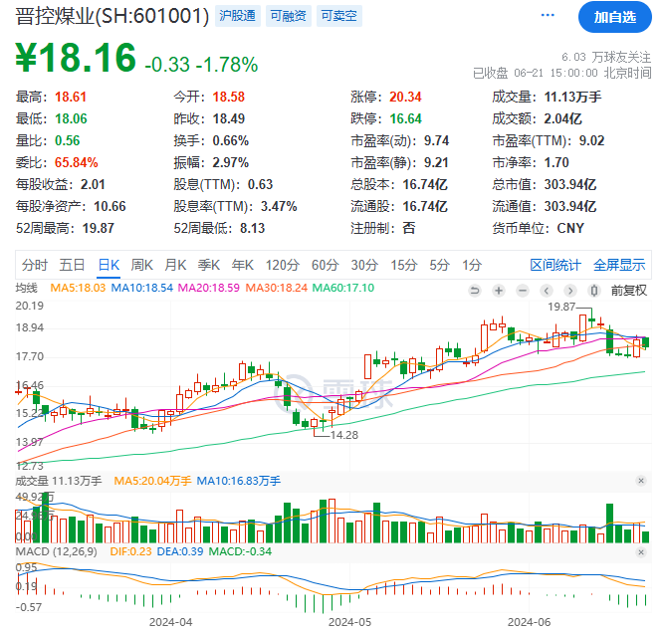
Task: Click the 委比 65.84% value
Action: click(x=76, y=162)
